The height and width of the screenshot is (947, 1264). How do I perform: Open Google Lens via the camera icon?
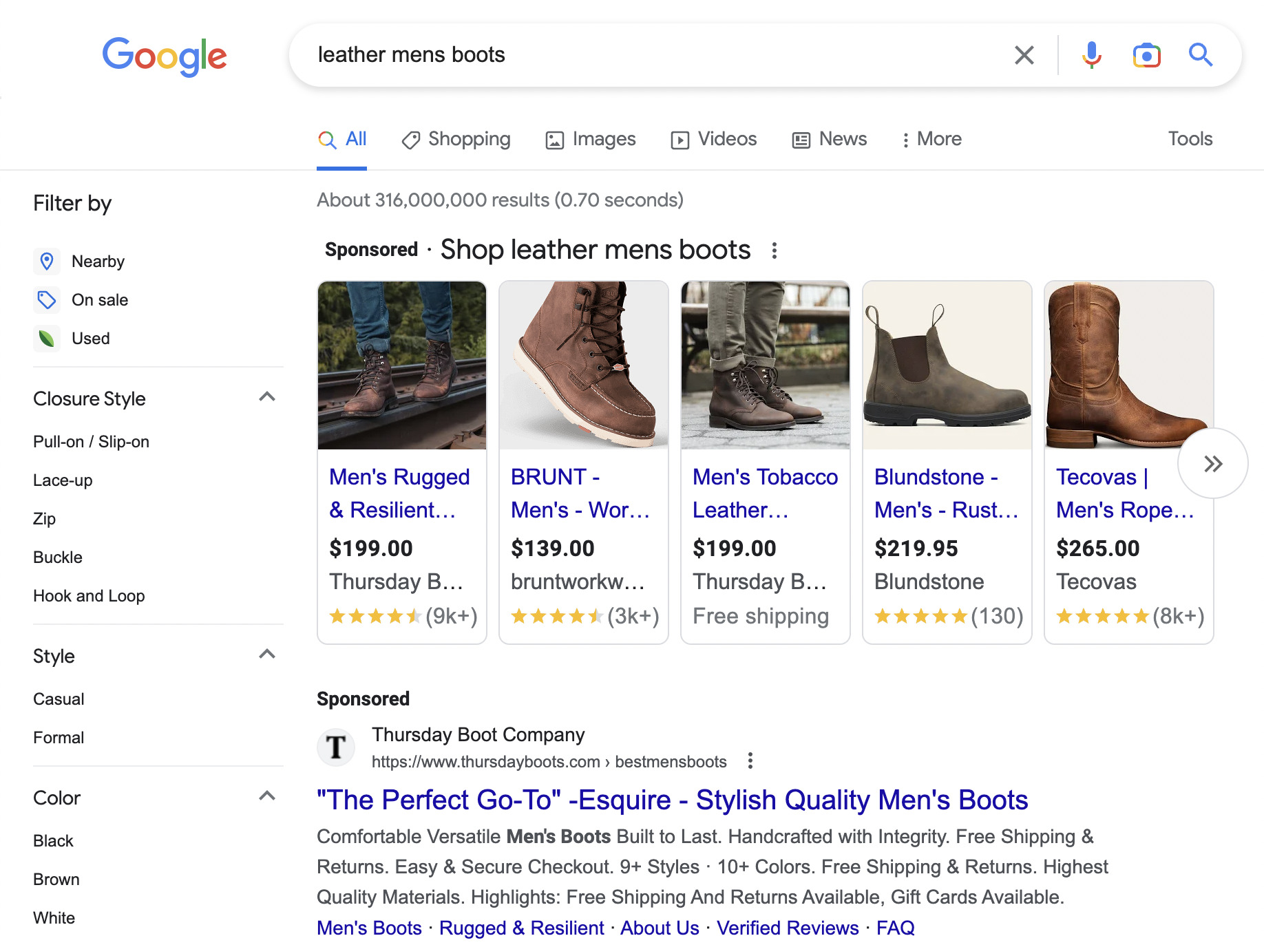tap(1146, 55)
